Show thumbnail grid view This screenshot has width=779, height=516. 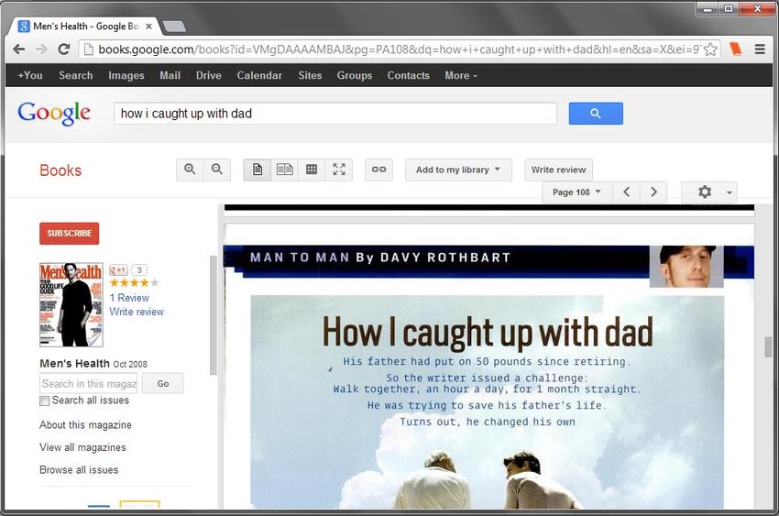pyautogui.click(x=312, y=170)
